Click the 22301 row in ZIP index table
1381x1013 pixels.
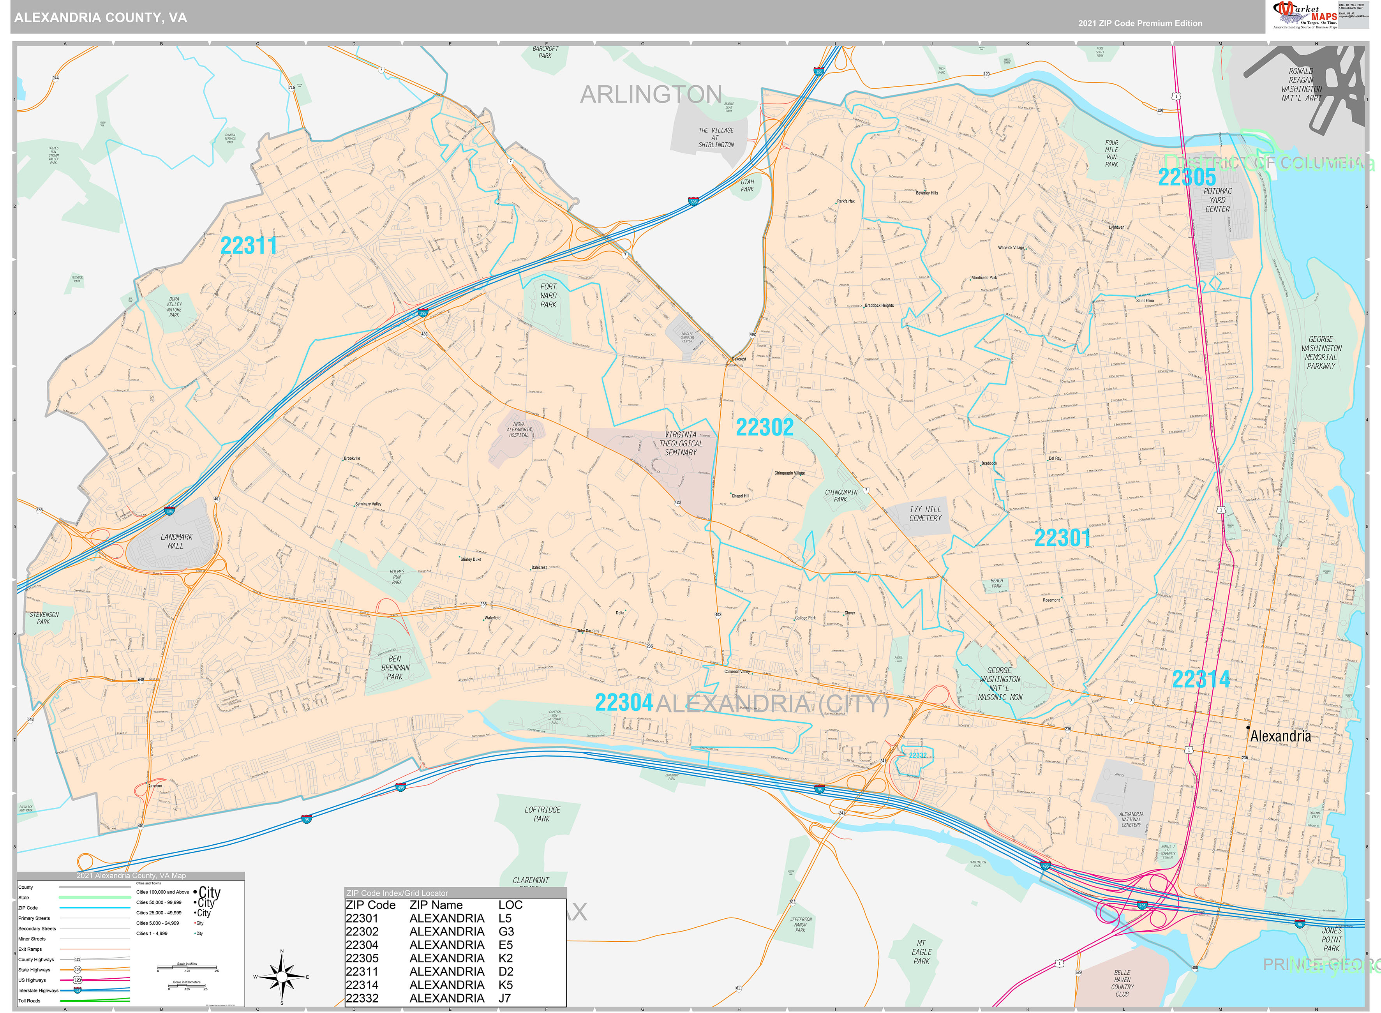(x=455, y=918)
